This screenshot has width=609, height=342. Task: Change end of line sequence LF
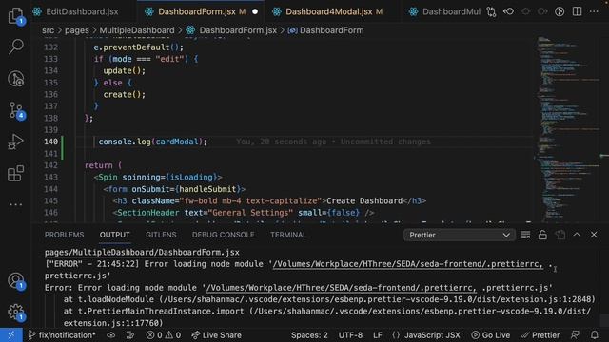click(378, 335)
